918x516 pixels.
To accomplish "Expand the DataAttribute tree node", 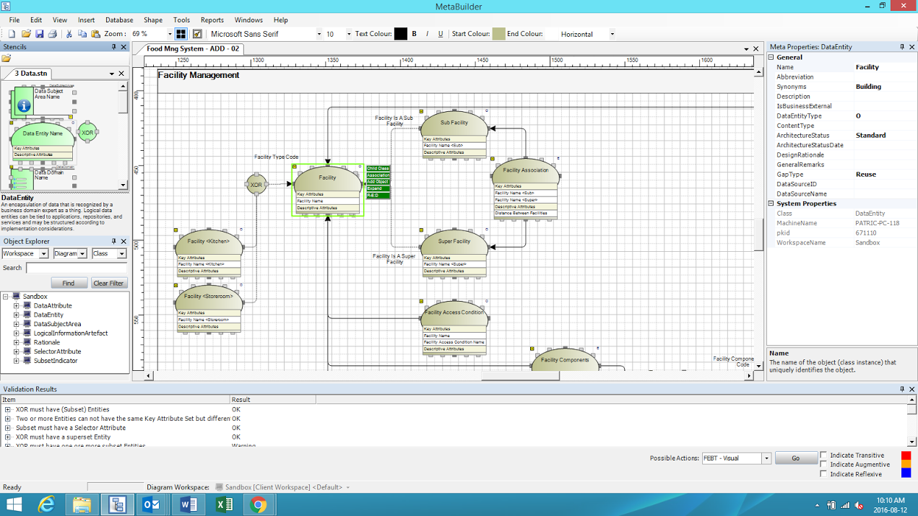I will pos(16,306).
